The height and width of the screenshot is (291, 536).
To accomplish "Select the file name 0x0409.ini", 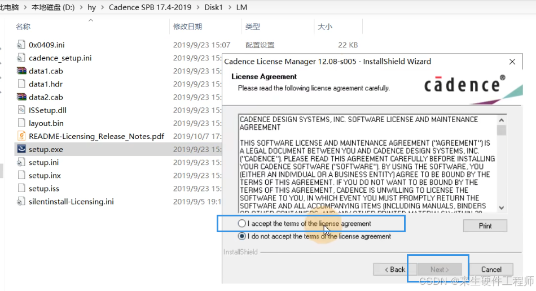I will pos(46,45).
